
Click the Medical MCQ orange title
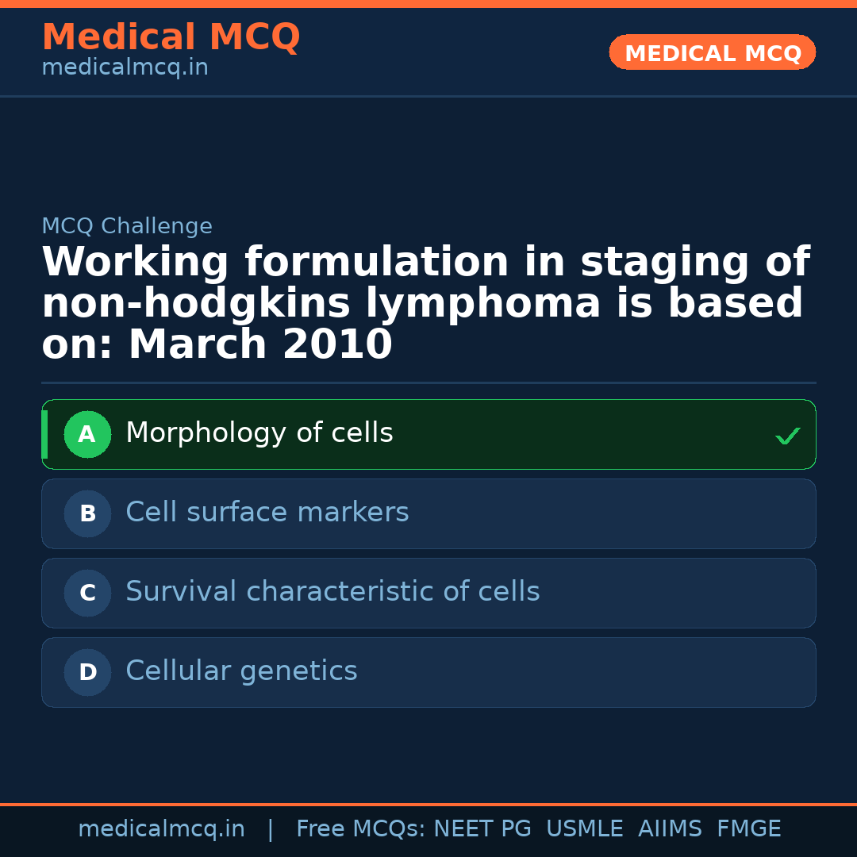(171, 37)
